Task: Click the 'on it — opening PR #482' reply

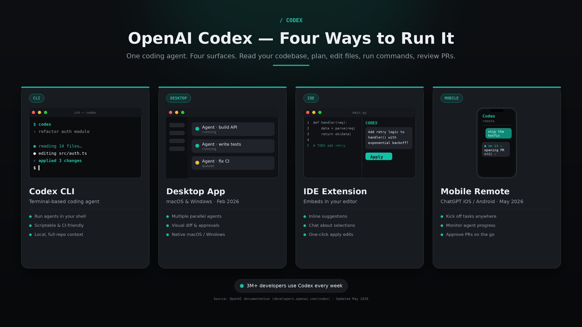Action: coord(496,150)
